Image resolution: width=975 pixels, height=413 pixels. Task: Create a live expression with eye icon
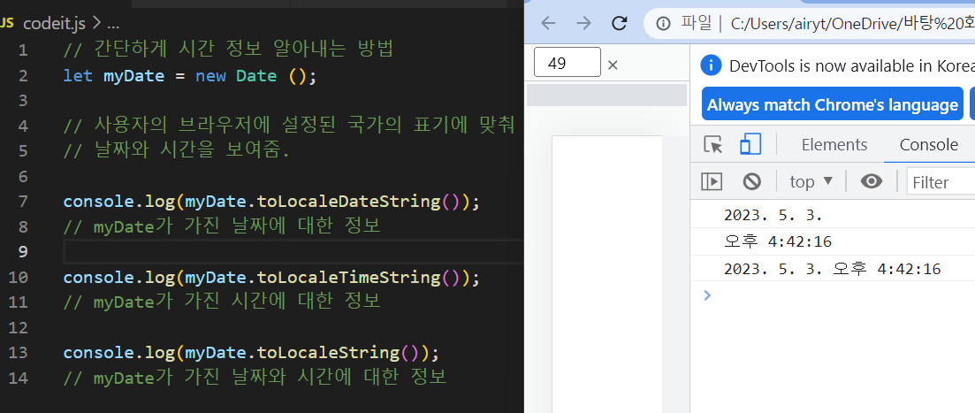click(x=872, y=181)
